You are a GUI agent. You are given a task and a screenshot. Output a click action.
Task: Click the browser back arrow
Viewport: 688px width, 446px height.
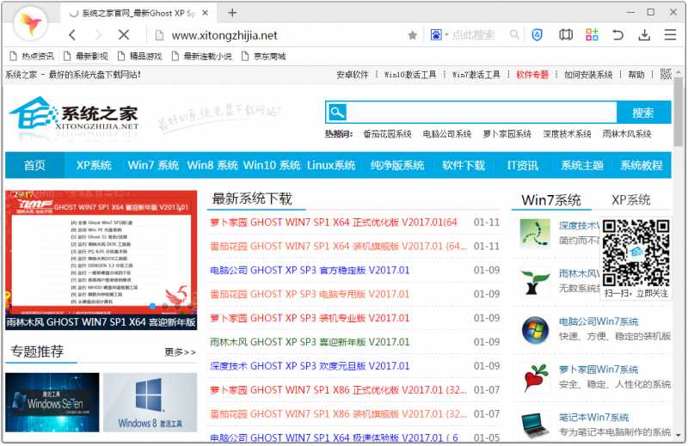(x=73, y=34)
